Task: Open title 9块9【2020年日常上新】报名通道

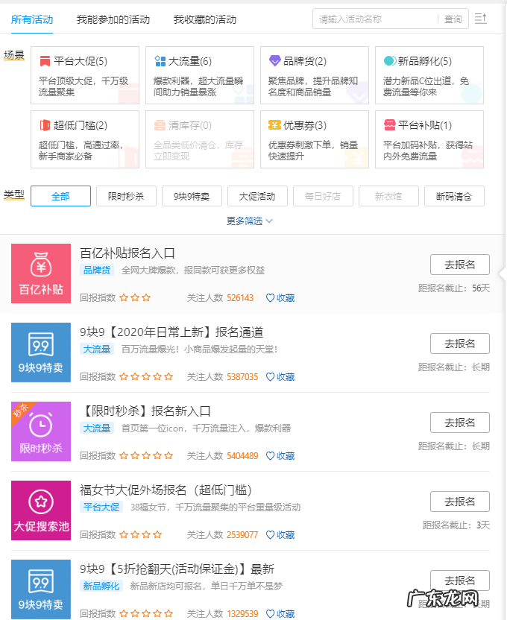Action: point(171,332)
